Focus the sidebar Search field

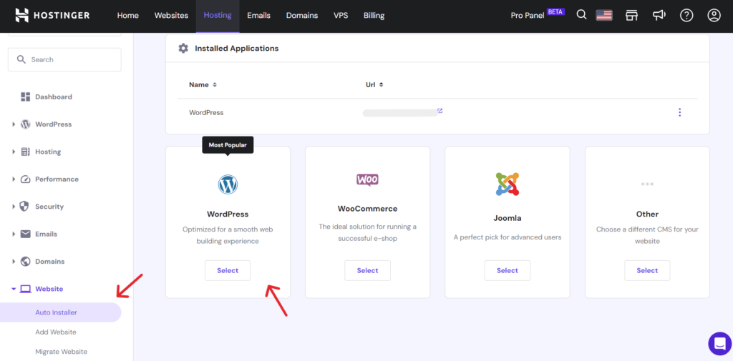pyautogui.click(x=64, y=60)
